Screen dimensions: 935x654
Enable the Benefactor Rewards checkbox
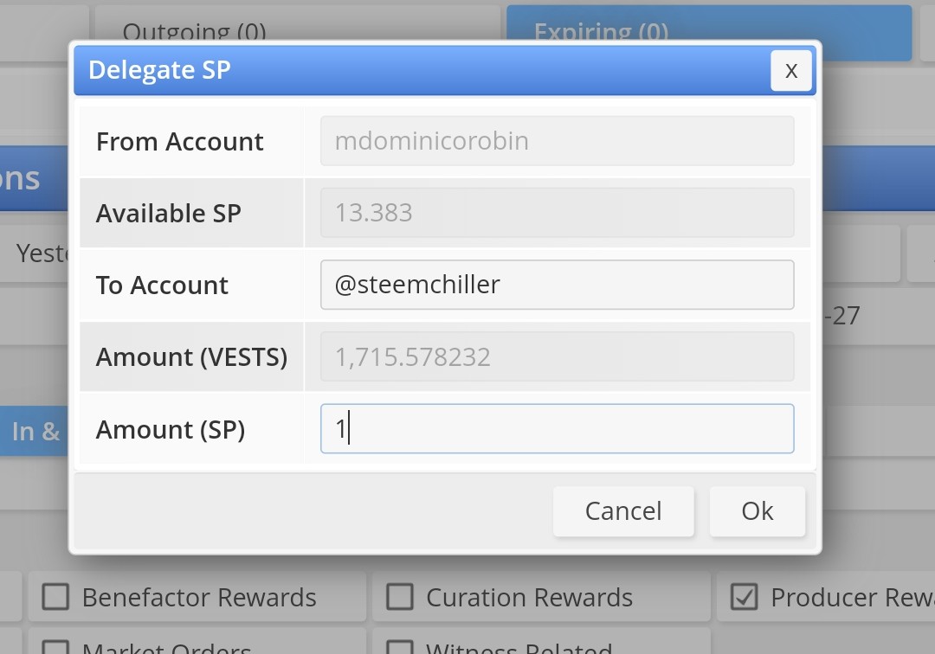pyautogui.click(x=55, y=597)
